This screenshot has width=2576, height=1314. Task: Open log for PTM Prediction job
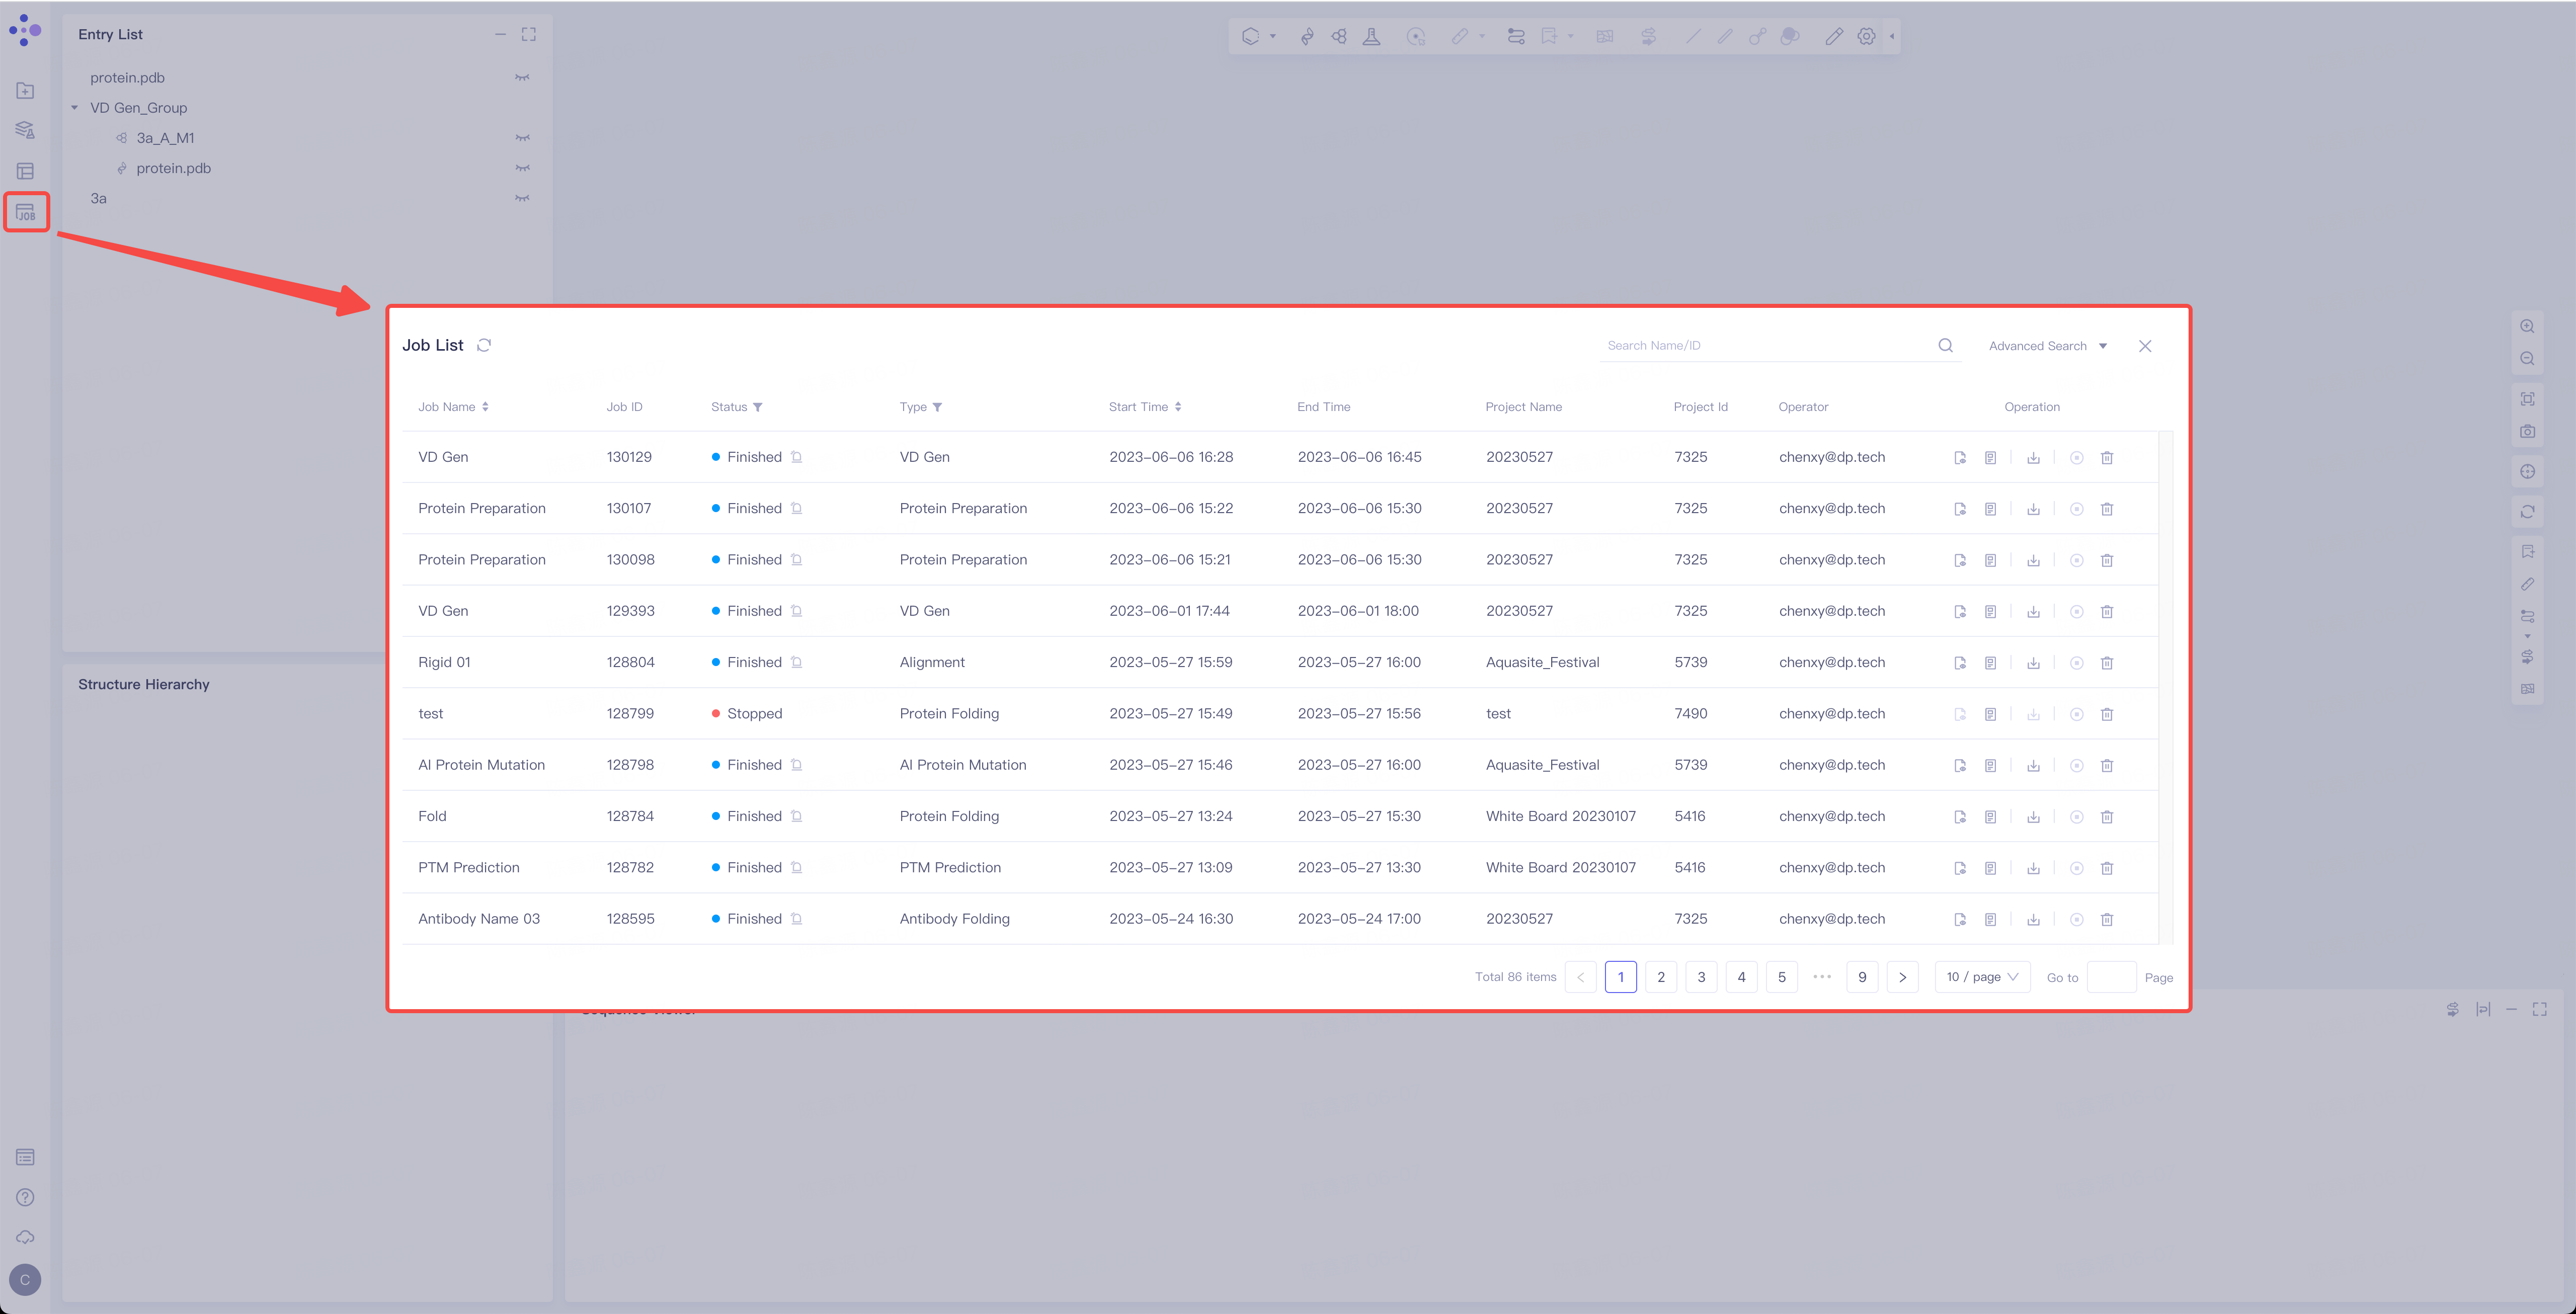tap(1991, 868)
